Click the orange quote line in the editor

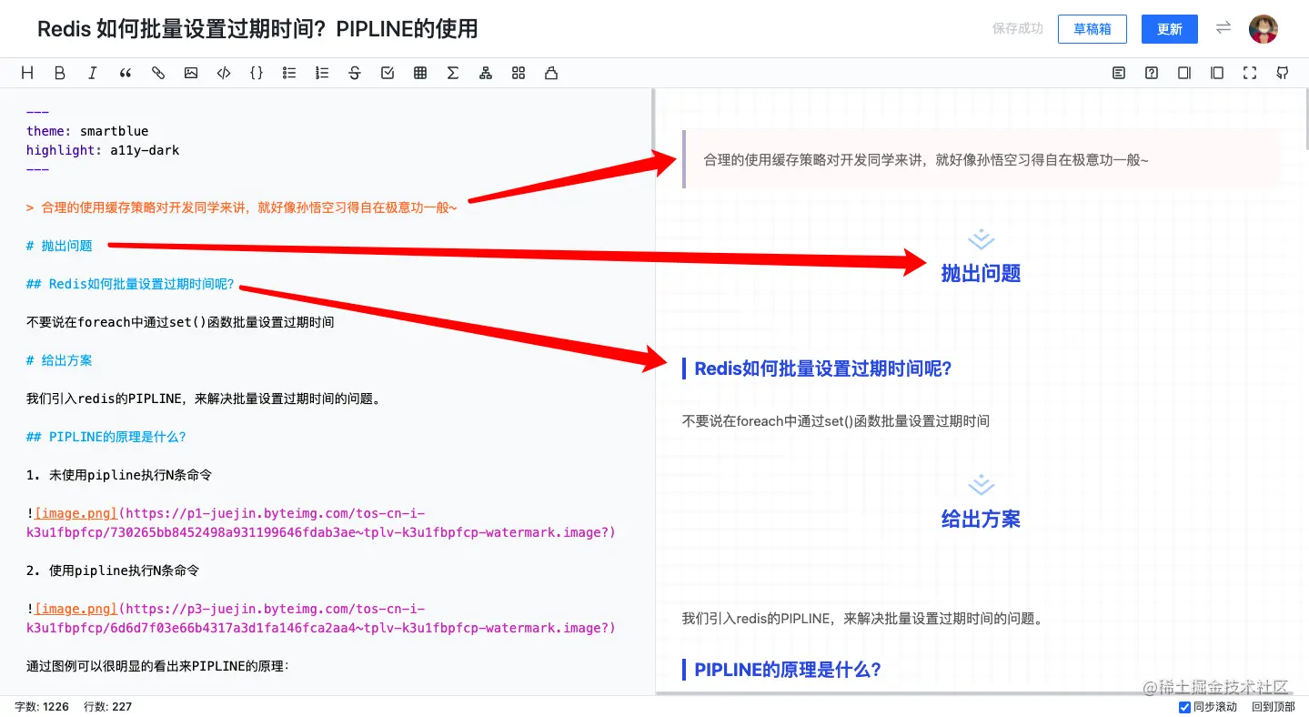(241, 207)
